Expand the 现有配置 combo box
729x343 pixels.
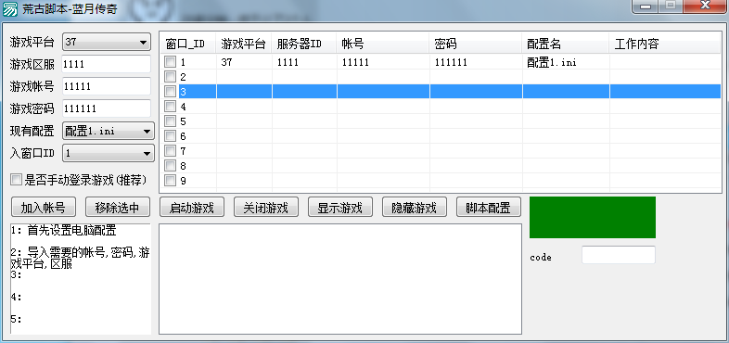(109, 132)
